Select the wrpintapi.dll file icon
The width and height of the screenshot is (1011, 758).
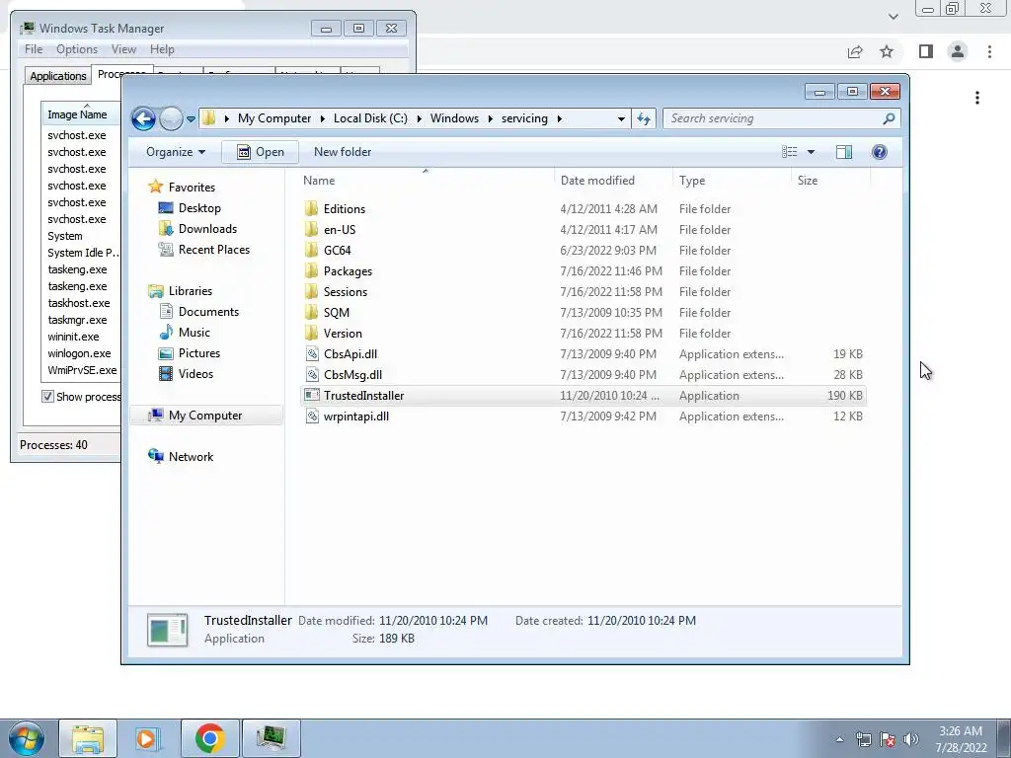tap(312, 416)
